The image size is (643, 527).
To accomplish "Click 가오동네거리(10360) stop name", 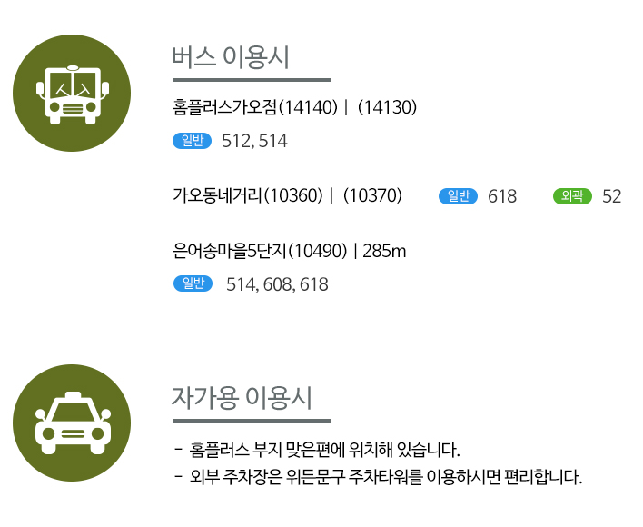I will pos(248,195).
